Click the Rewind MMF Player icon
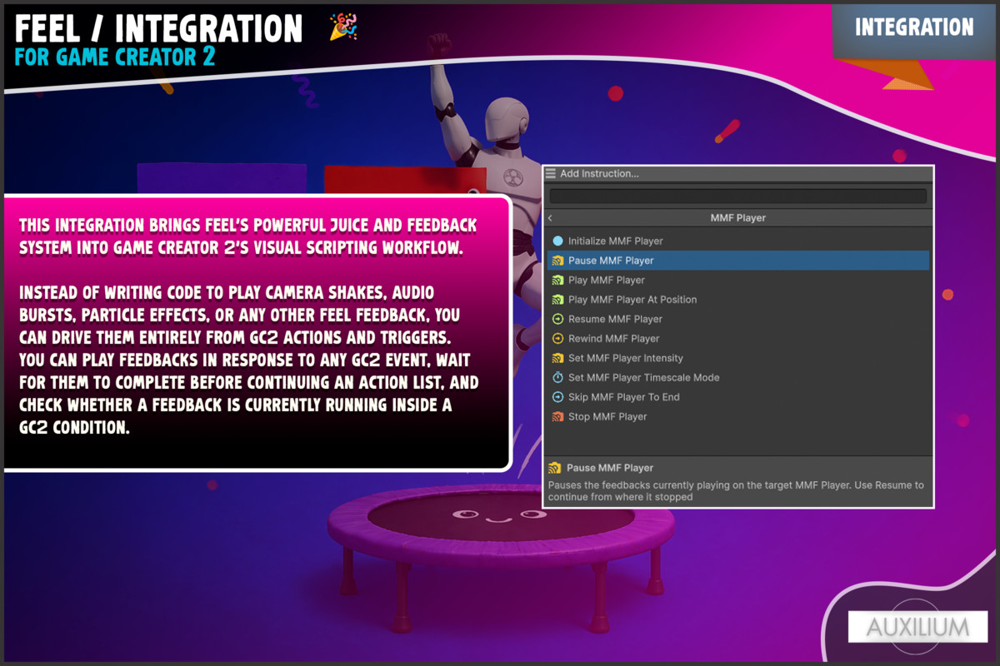Image resolution: width=1000 pixels, height=666 pixels. point(557,338)
